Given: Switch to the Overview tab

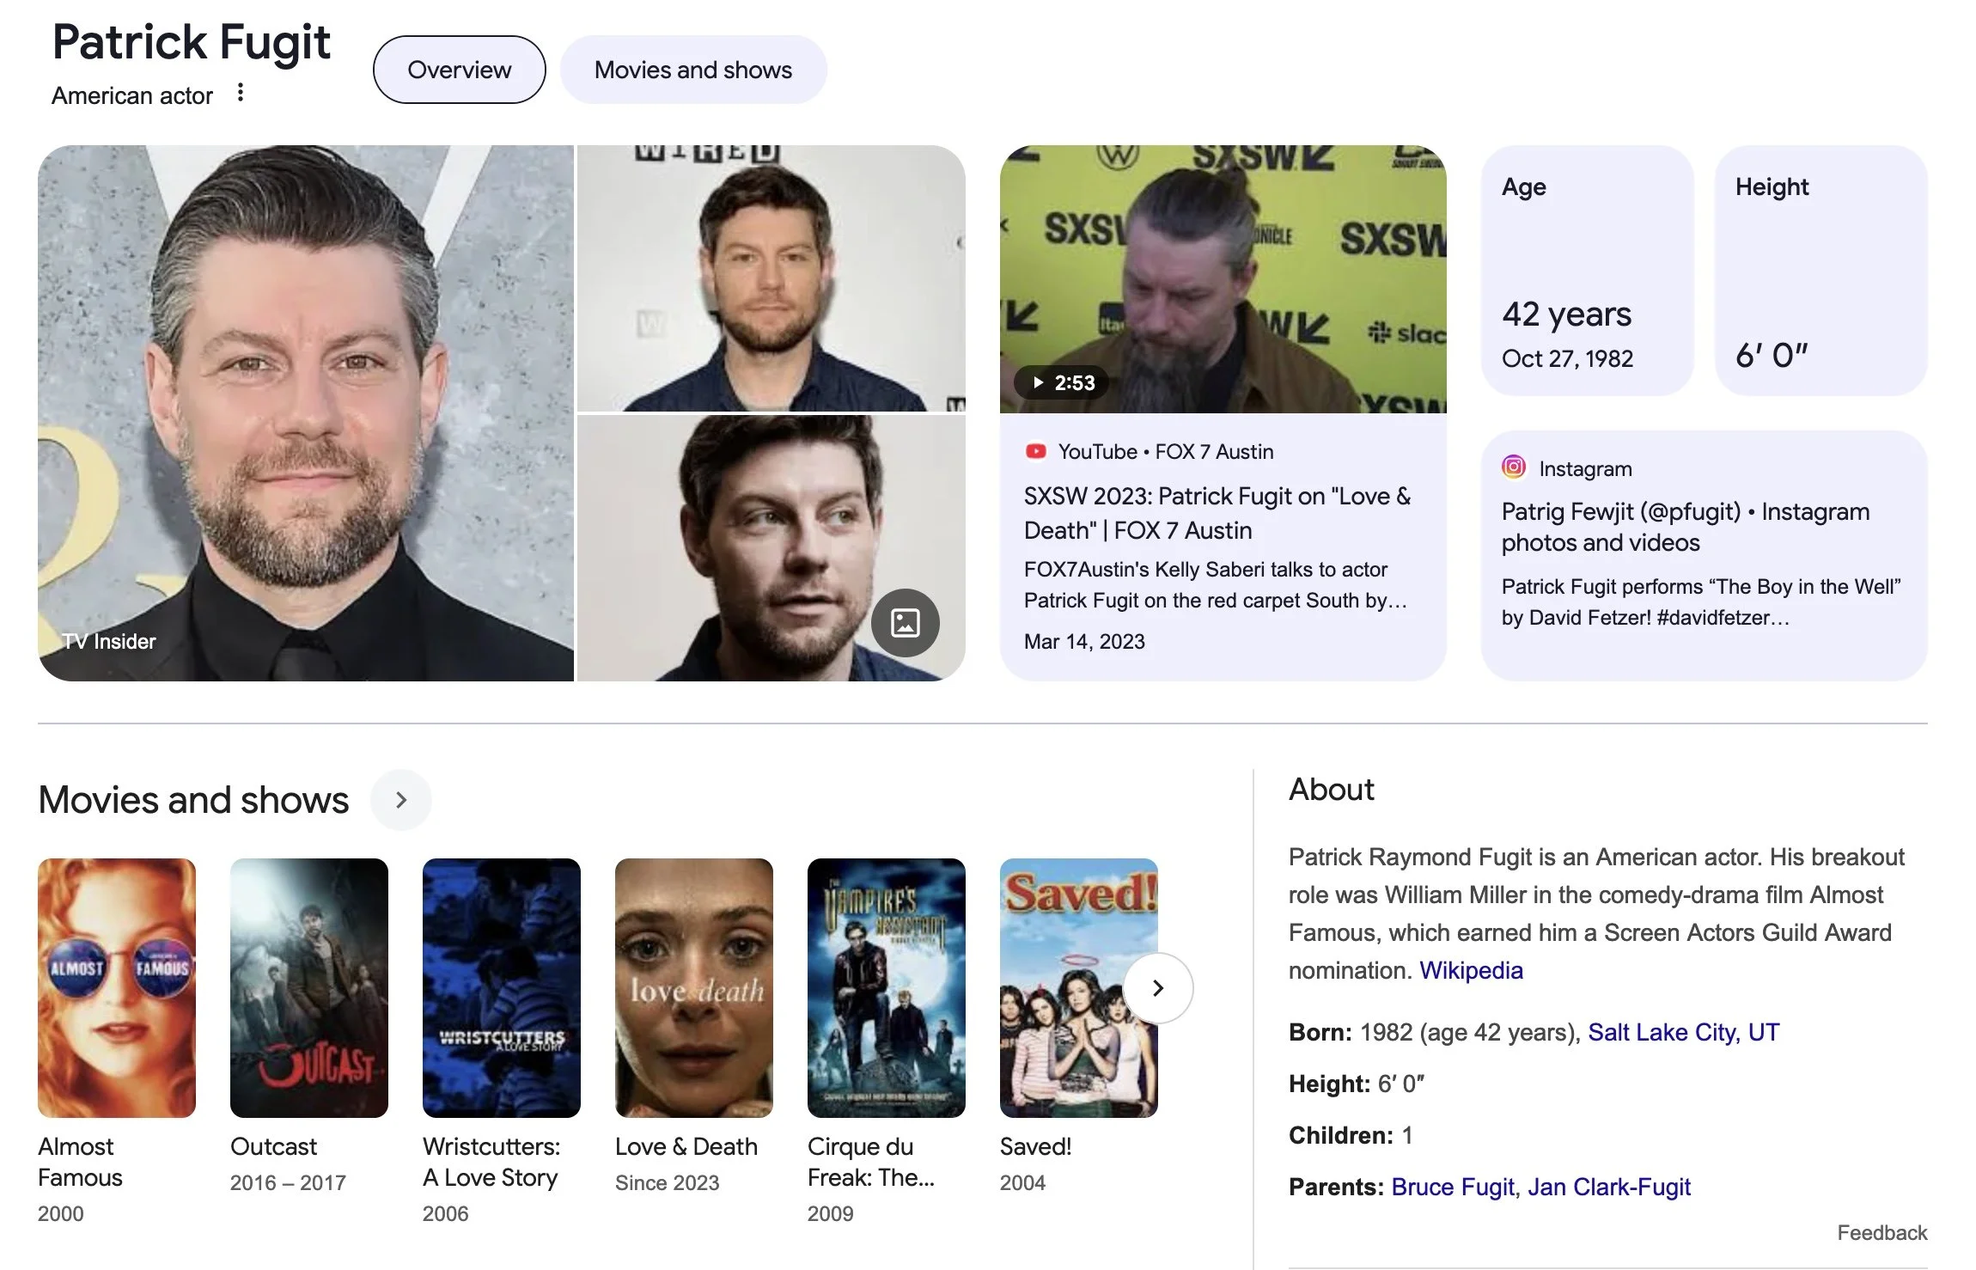Looking at the screenshot, I should (459, 70).
